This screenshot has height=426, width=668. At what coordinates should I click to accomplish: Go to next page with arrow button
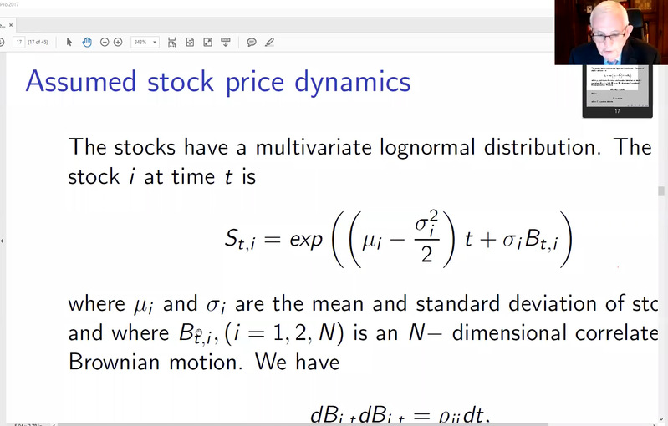pyautogui.click(x=2, y=42)
